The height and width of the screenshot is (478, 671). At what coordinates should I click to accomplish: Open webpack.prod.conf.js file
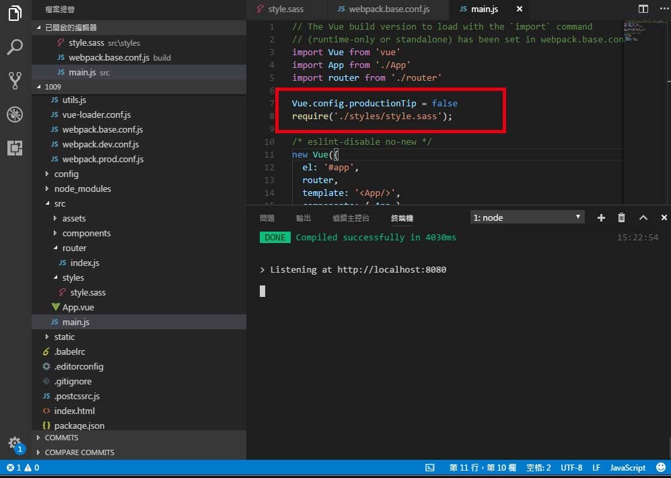(x=139, y=159)
